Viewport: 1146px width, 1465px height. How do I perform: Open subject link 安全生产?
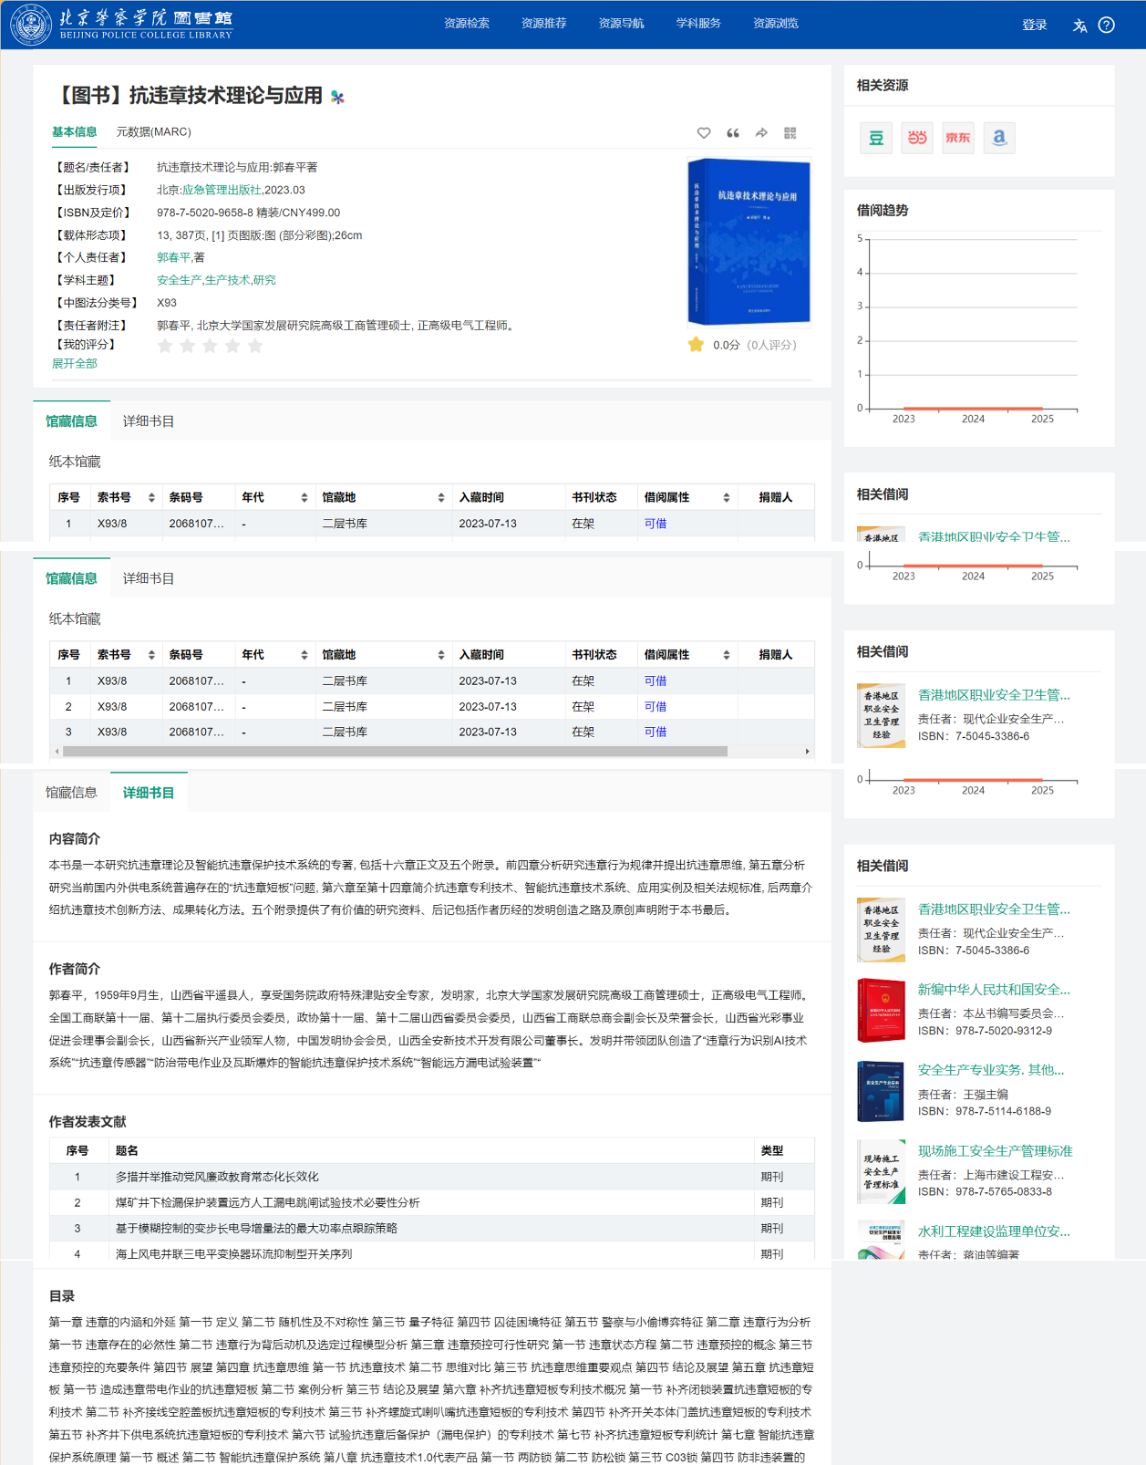coord(179,280)
